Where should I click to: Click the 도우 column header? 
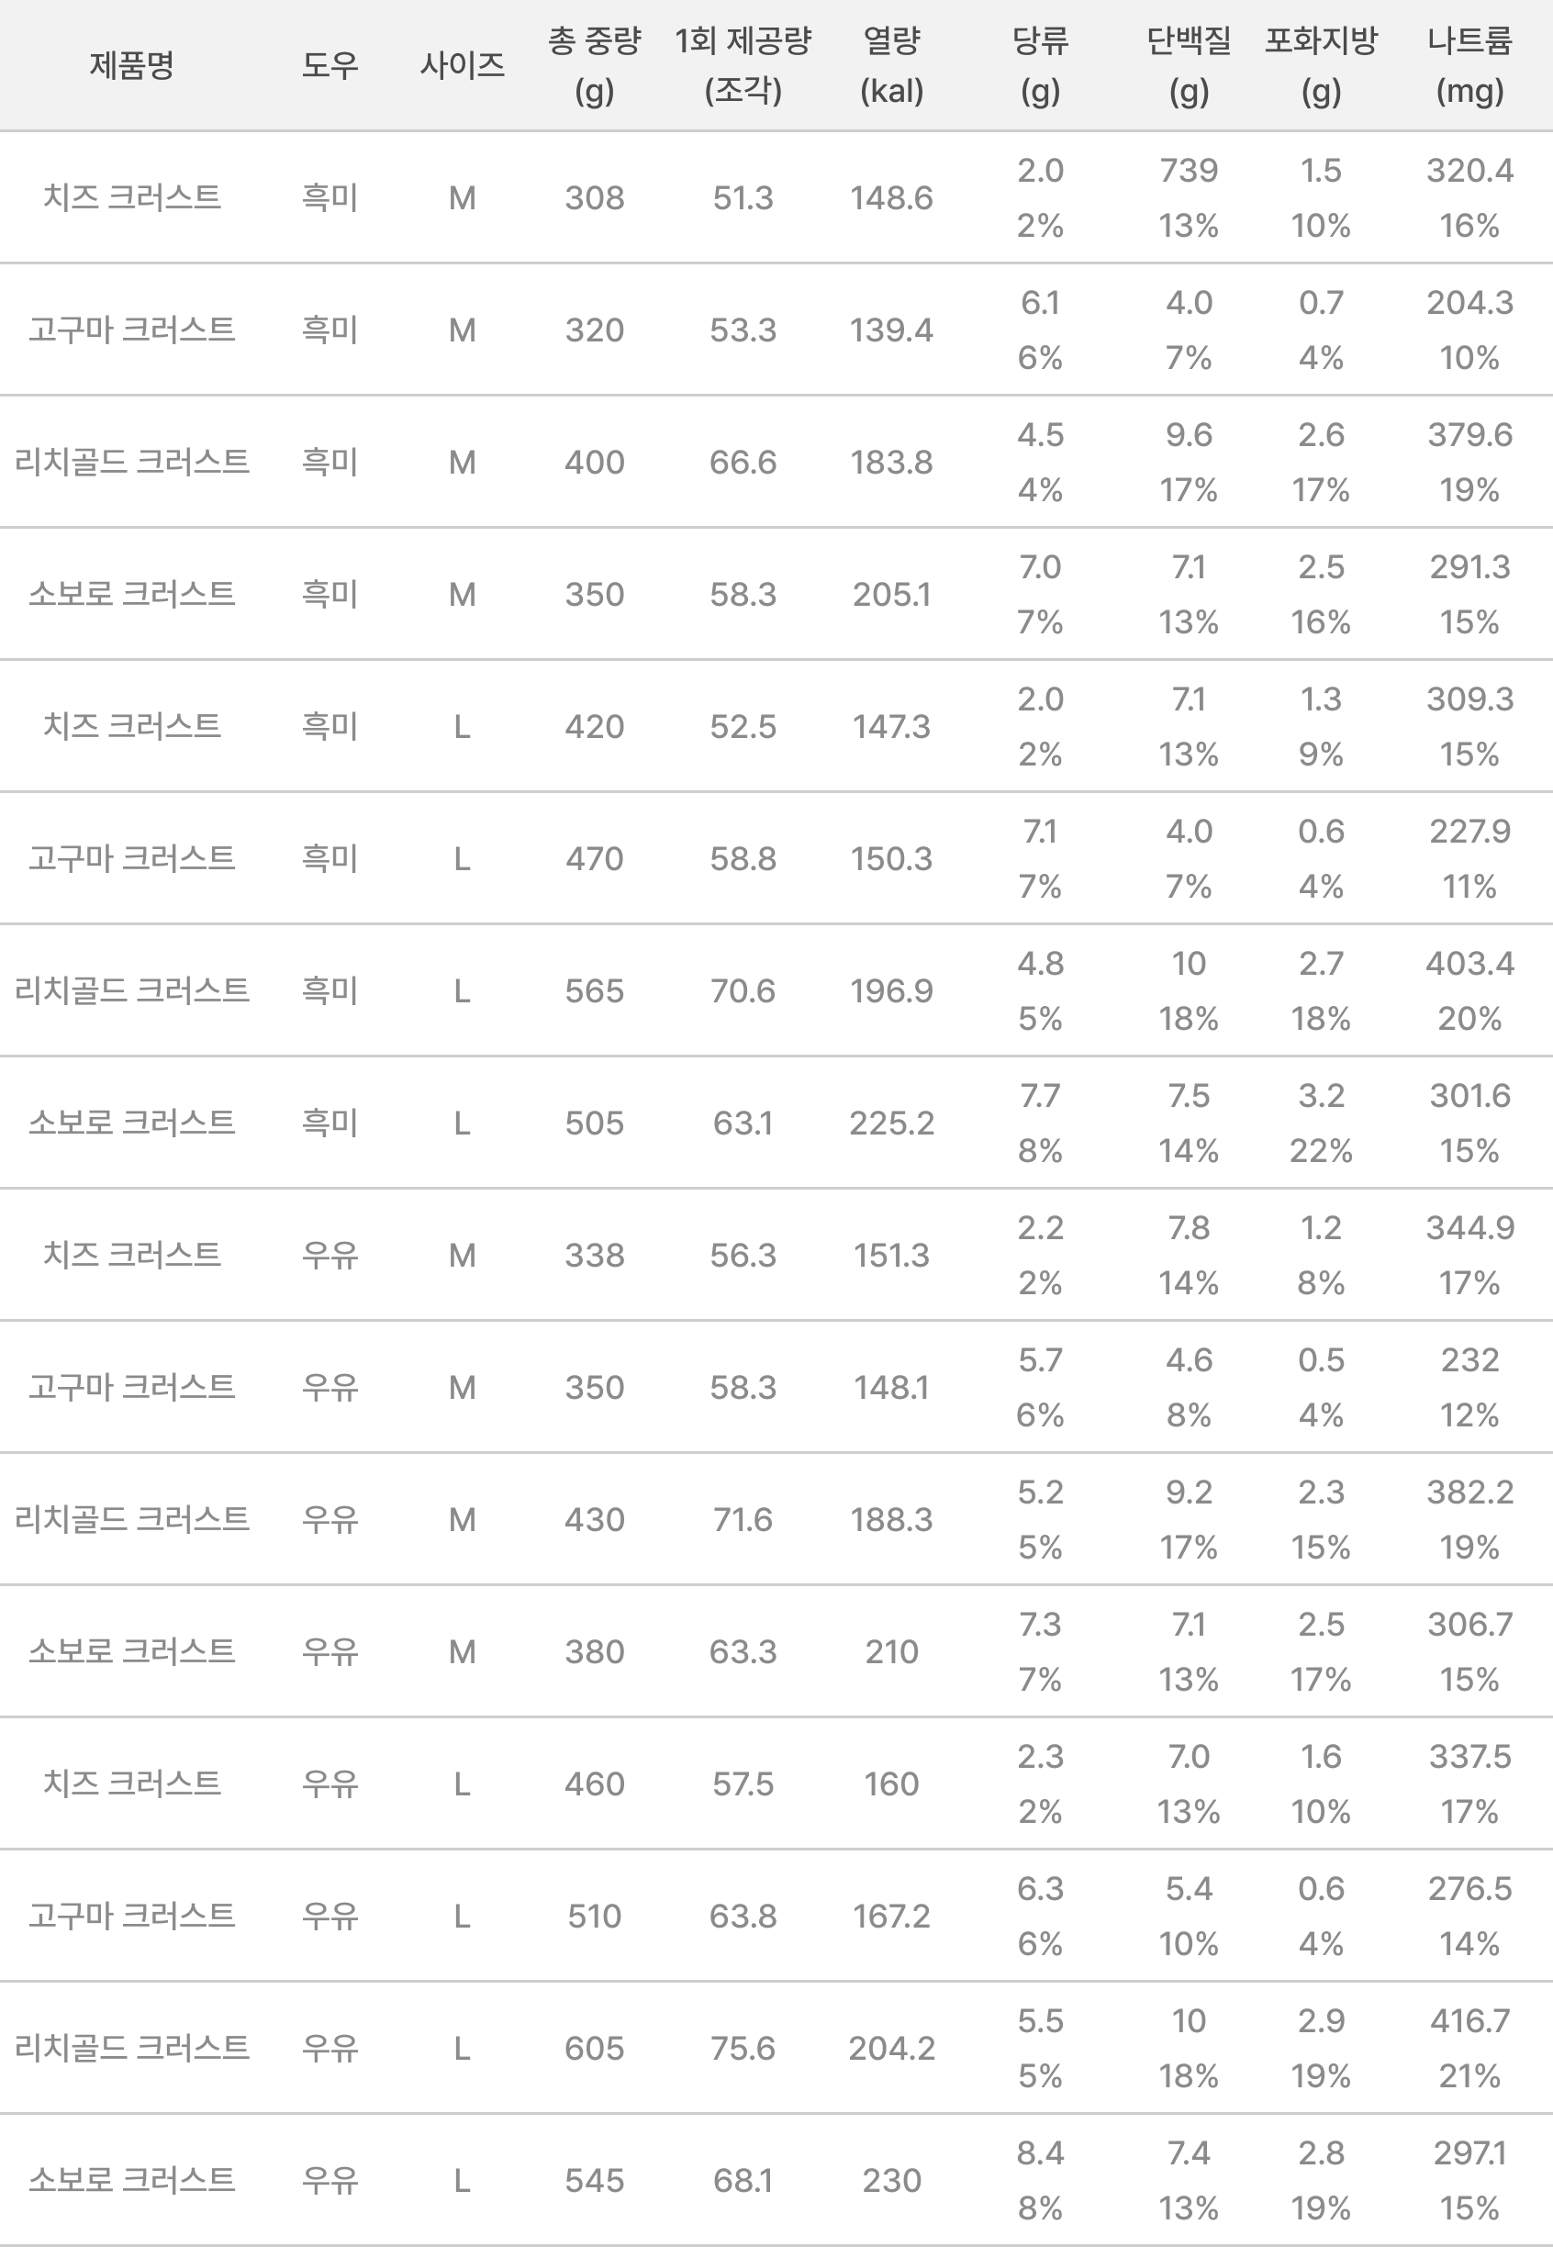click(x=330, y=65)
